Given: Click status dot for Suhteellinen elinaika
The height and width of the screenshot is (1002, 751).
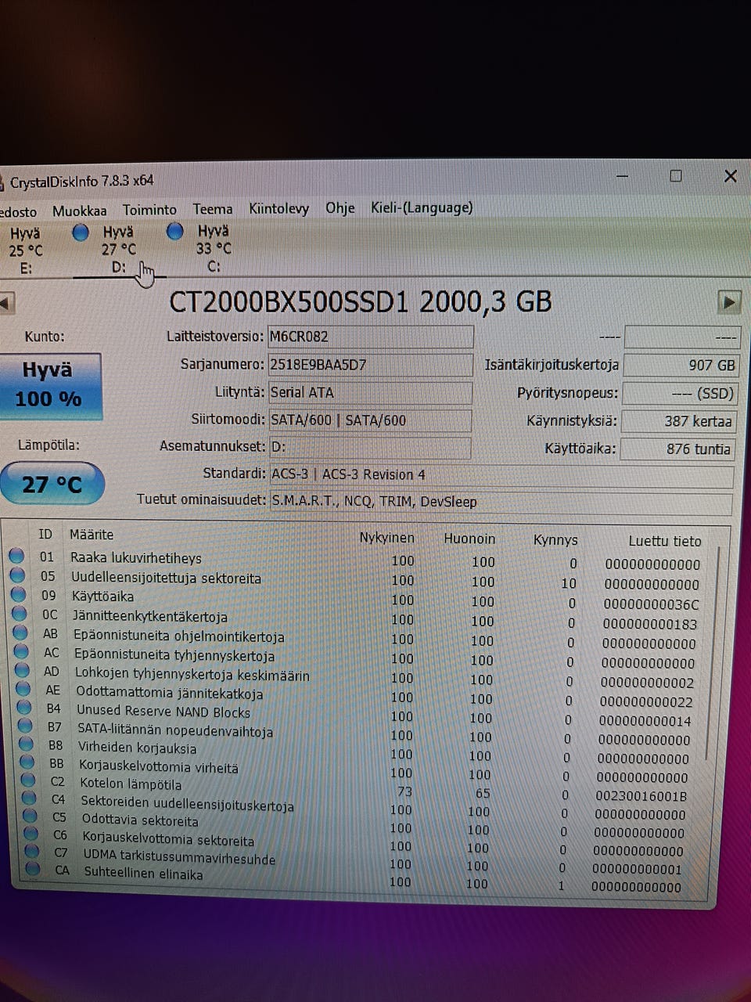Looking at the screenshot, I should (x=32, y=868).
